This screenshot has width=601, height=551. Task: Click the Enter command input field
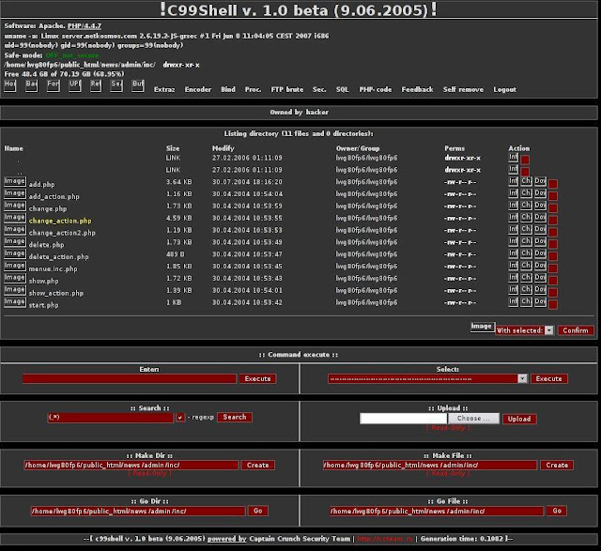point(130,378)
